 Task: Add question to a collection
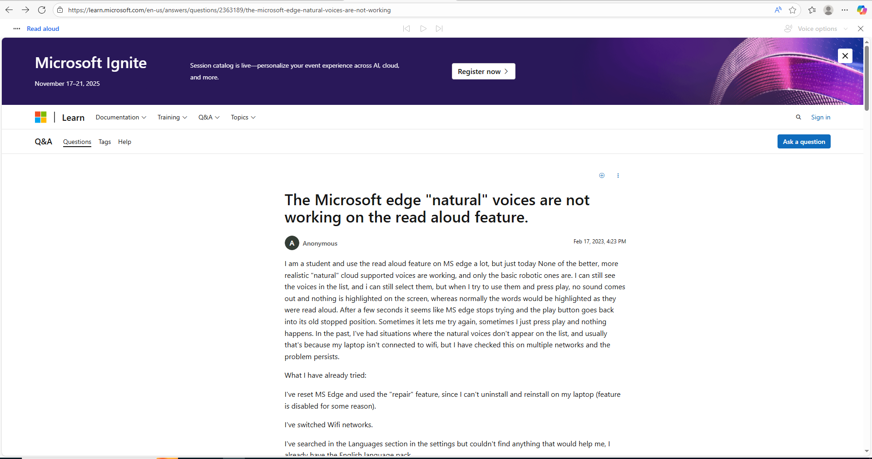pyautogui.click(x=602, y=176)
